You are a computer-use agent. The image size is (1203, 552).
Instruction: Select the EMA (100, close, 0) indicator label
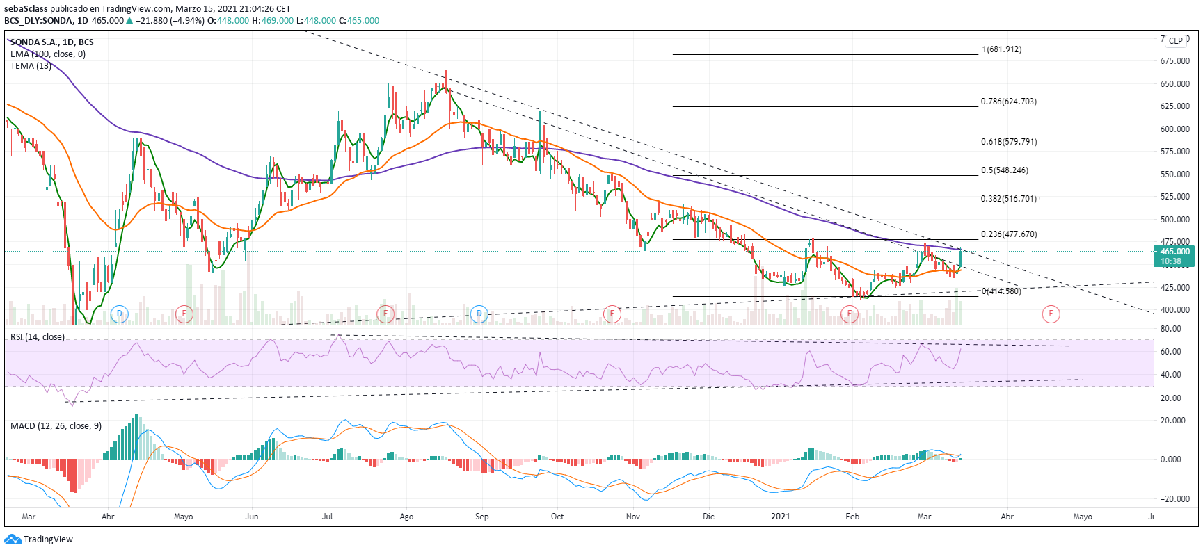[x=48, y=54]
